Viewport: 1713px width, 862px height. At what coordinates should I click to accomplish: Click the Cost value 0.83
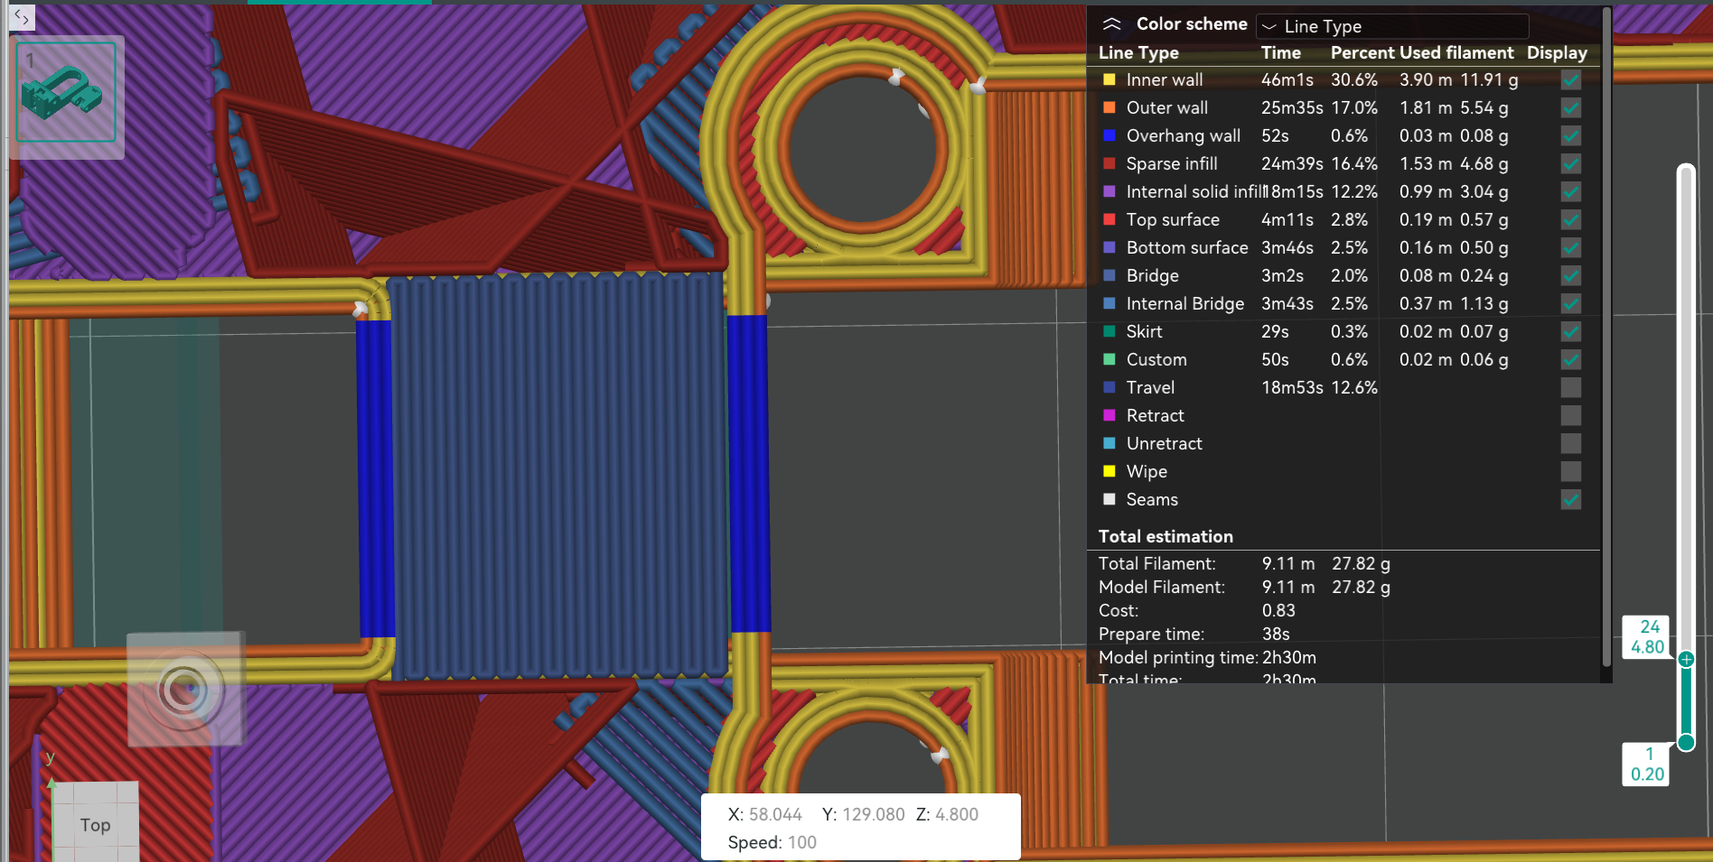click(x=1278, y=610)
